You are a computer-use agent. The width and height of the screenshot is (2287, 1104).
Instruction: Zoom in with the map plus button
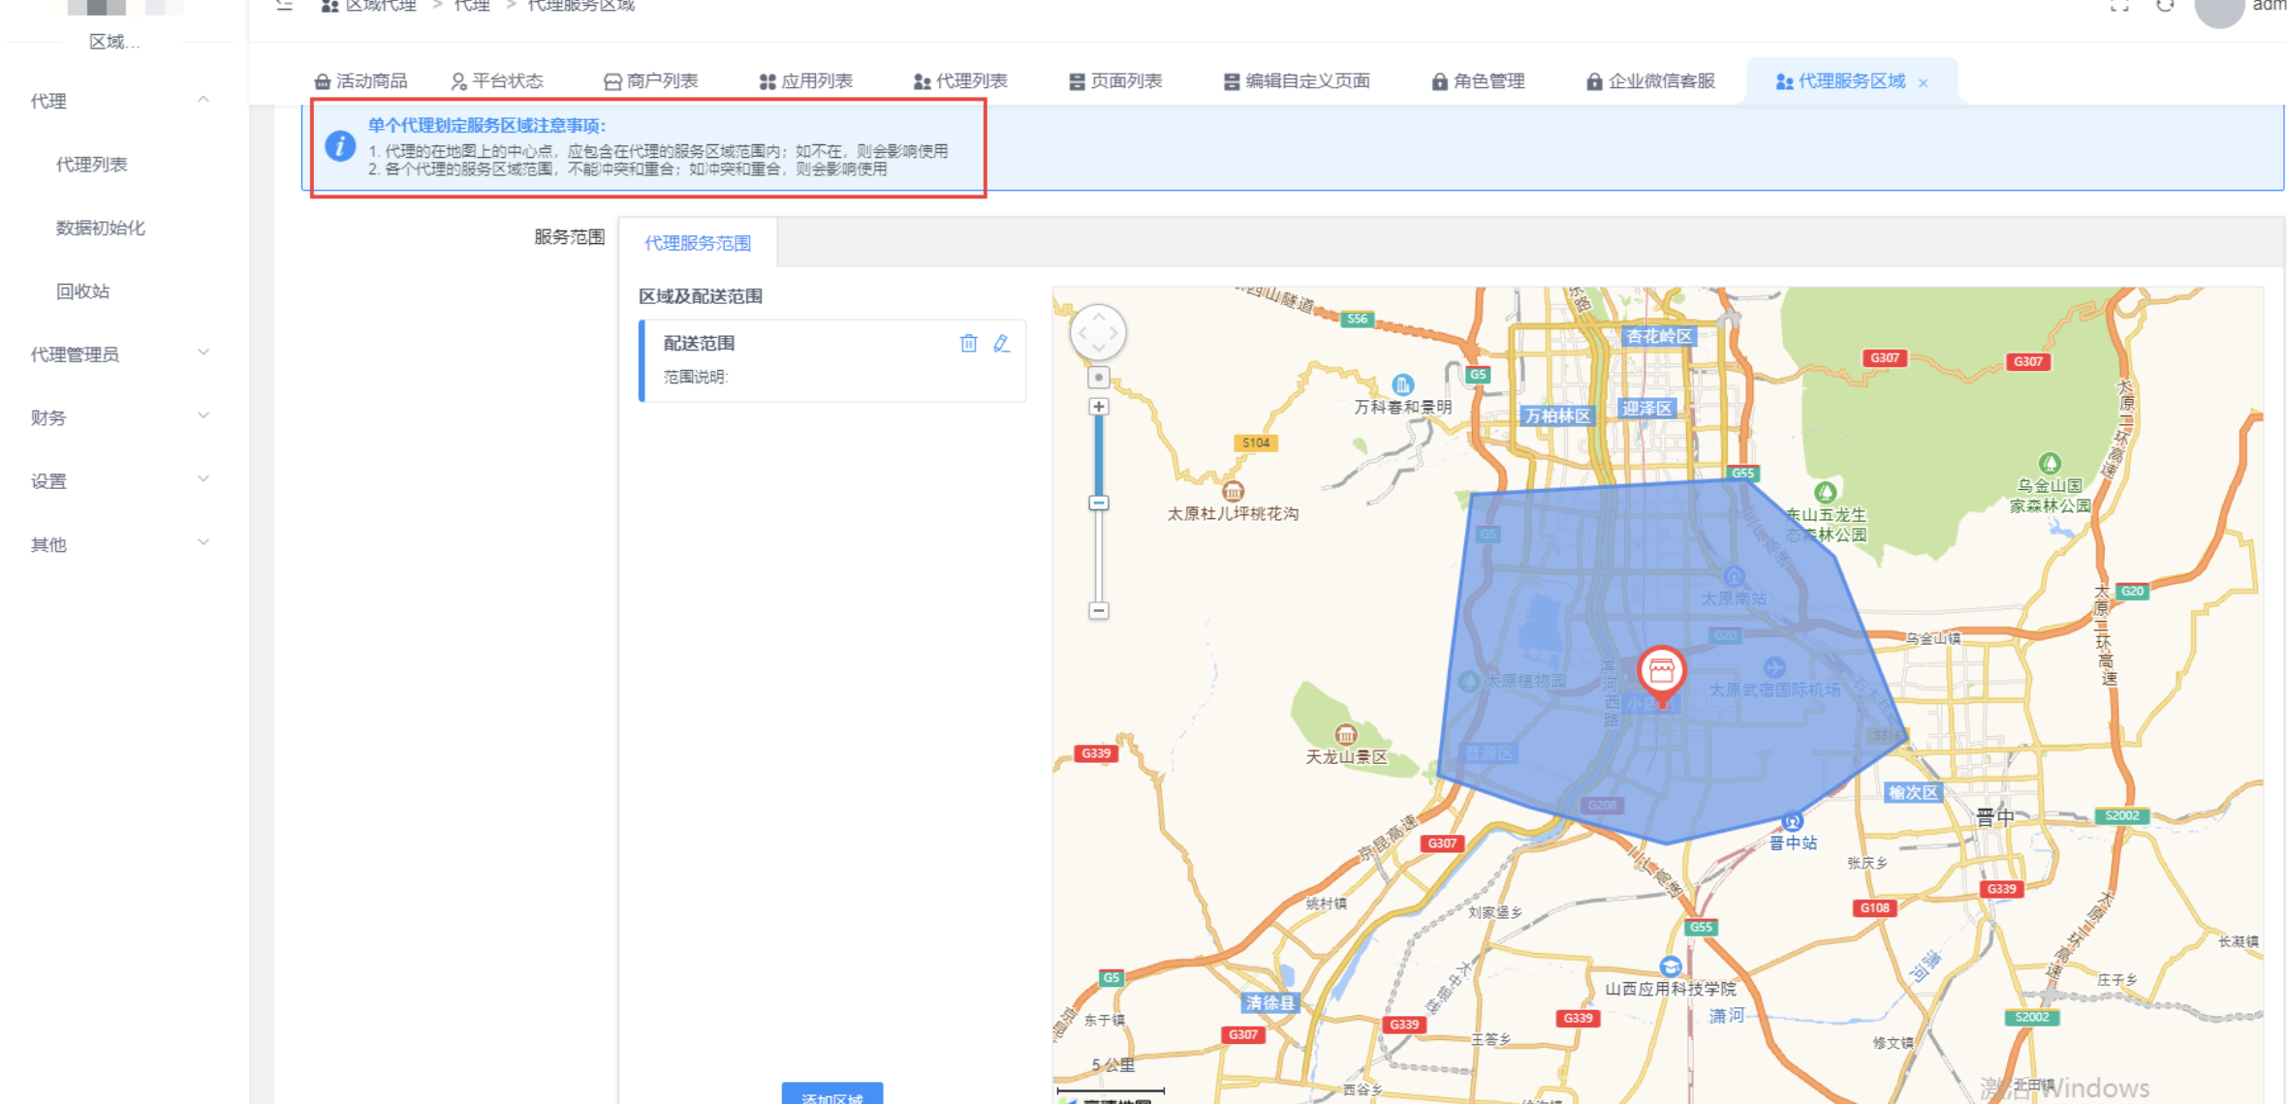pos(1098,407)
